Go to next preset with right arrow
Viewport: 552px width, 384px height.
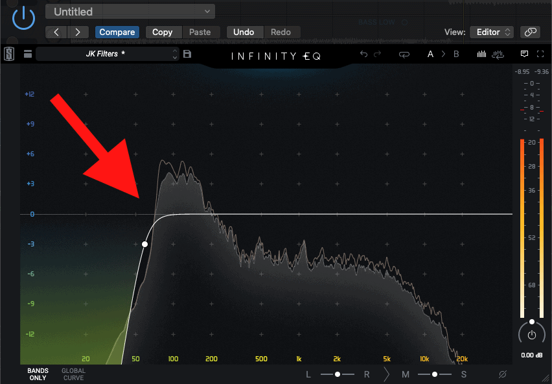point(78,32)
